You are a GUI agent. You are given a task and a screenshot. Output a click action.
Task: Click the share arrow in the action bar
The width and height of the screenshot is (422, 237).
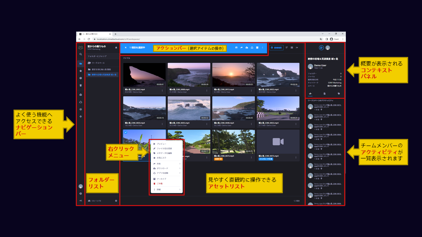(242, 48)
